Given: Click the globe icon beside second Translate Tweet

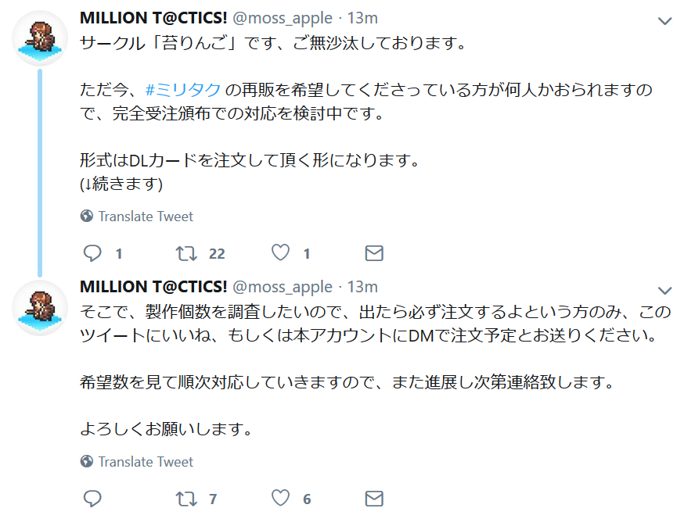Looking at the screenshot, I should pos(87,462).
